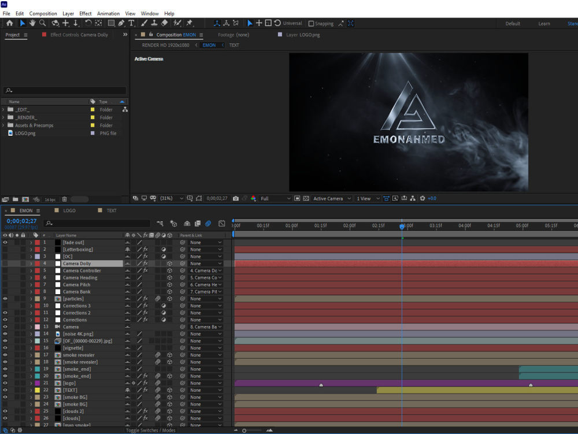The width and height of the screenshot is (578, 434).
Task: Expand the _EDIT_ folder
Action: (x=3, y=110)
